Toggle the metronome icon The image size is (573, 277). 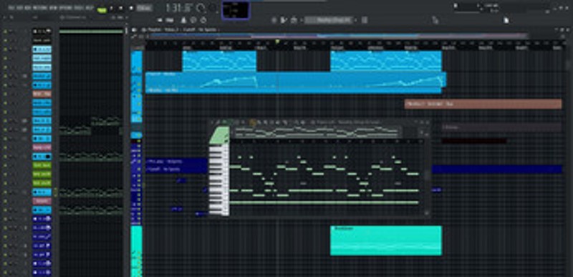183,21
